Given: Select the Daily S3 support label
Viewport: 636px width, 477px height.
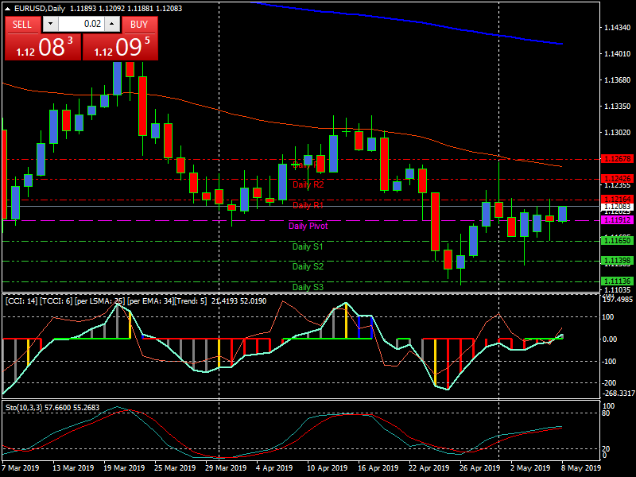Looking at the screenshot, I should [x=308, y=287].
